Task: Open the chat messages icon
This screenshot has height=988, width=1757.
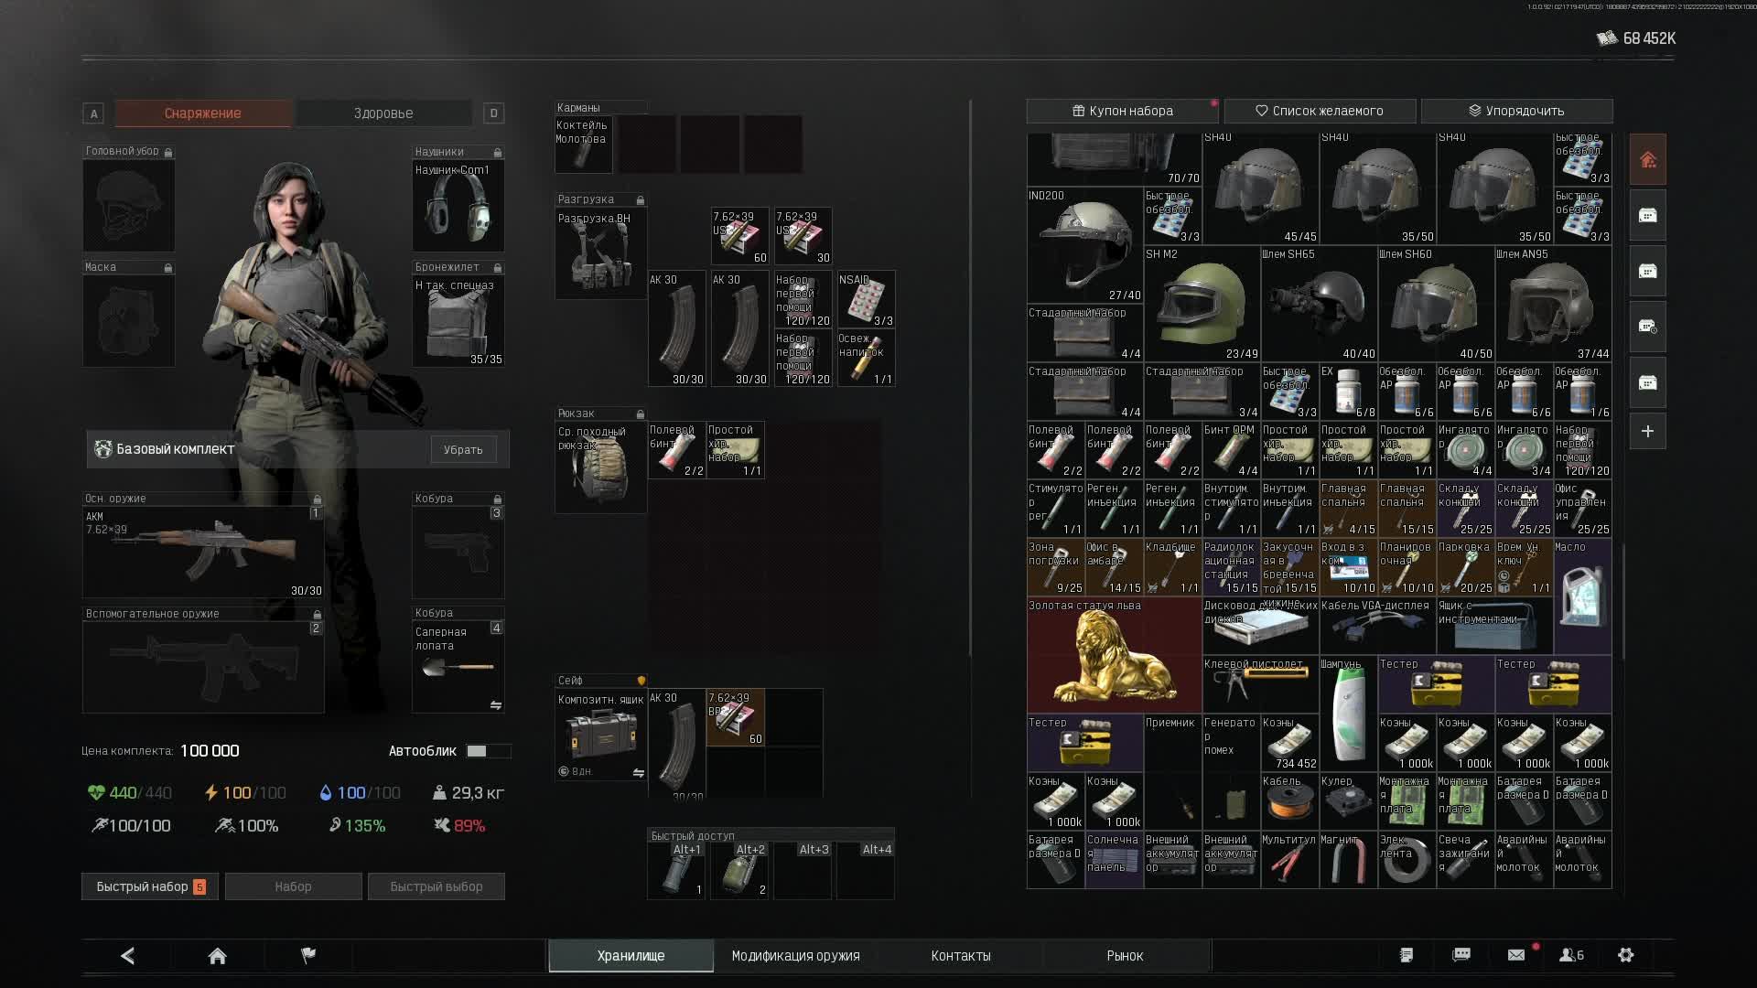Action: pyautogui.click(x=1461, y=955)
